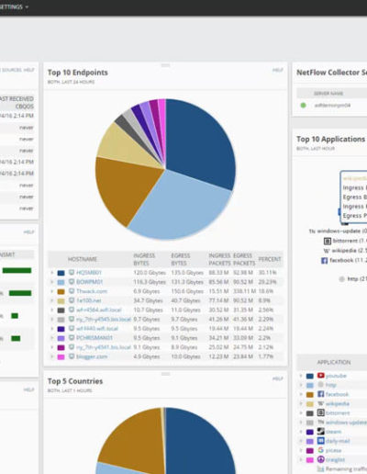Expand the steam application row
The width and height of the screenshot is (367, 474).
[301, 432]
